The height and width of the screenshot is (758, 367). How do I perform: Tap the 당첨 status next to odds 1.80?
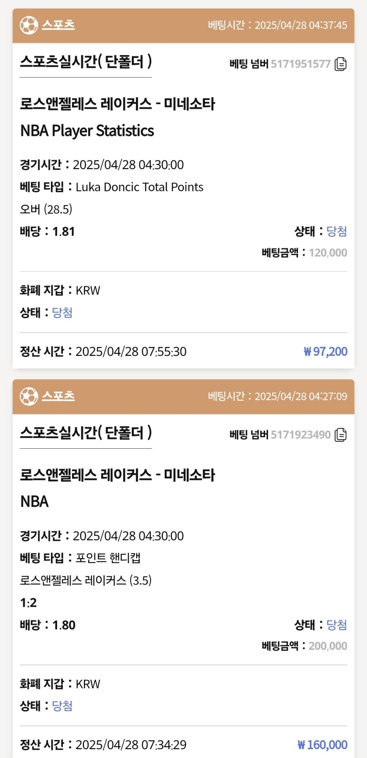337,625
